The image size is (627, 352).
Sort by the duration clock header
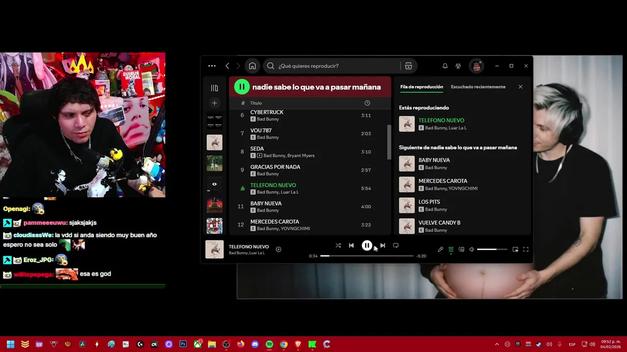point(367,103)
